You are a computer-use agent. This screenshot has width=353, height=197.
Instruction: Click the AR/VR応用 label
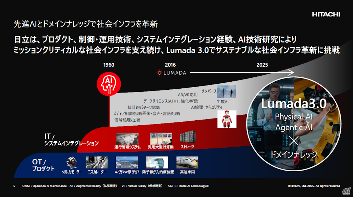(x=188, y=95)
